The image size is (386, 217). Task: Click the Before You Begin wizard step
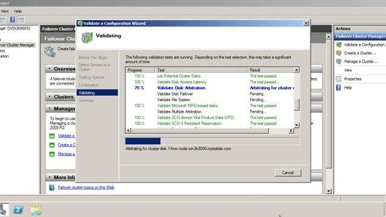click(x=93, y=57)
